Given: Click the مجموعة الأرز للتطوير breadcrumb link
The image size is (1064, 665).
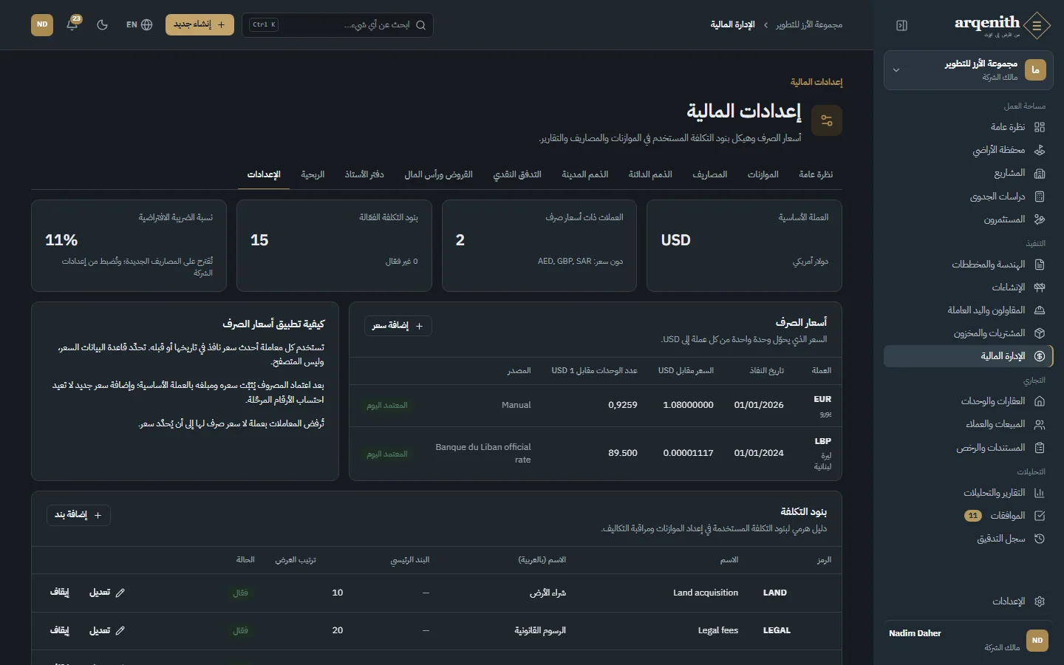Looking at the screenshot, I should (809, 25).
